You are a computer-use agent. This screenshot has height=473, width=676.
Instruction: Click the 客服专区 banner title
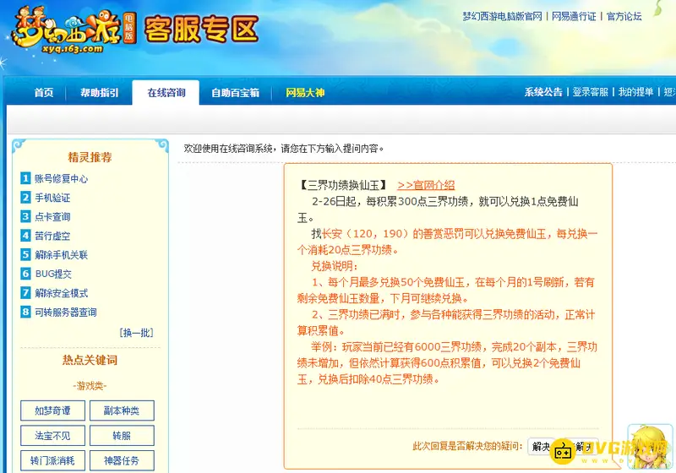tap(201, 30)
